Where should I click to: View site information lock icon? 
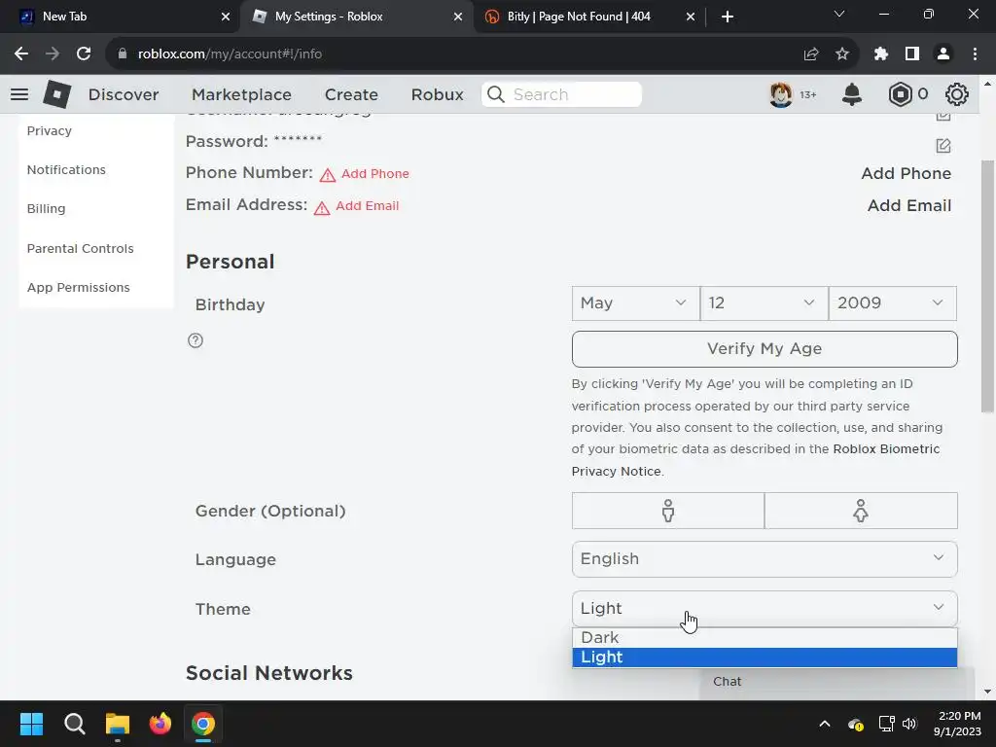[122, 54]
